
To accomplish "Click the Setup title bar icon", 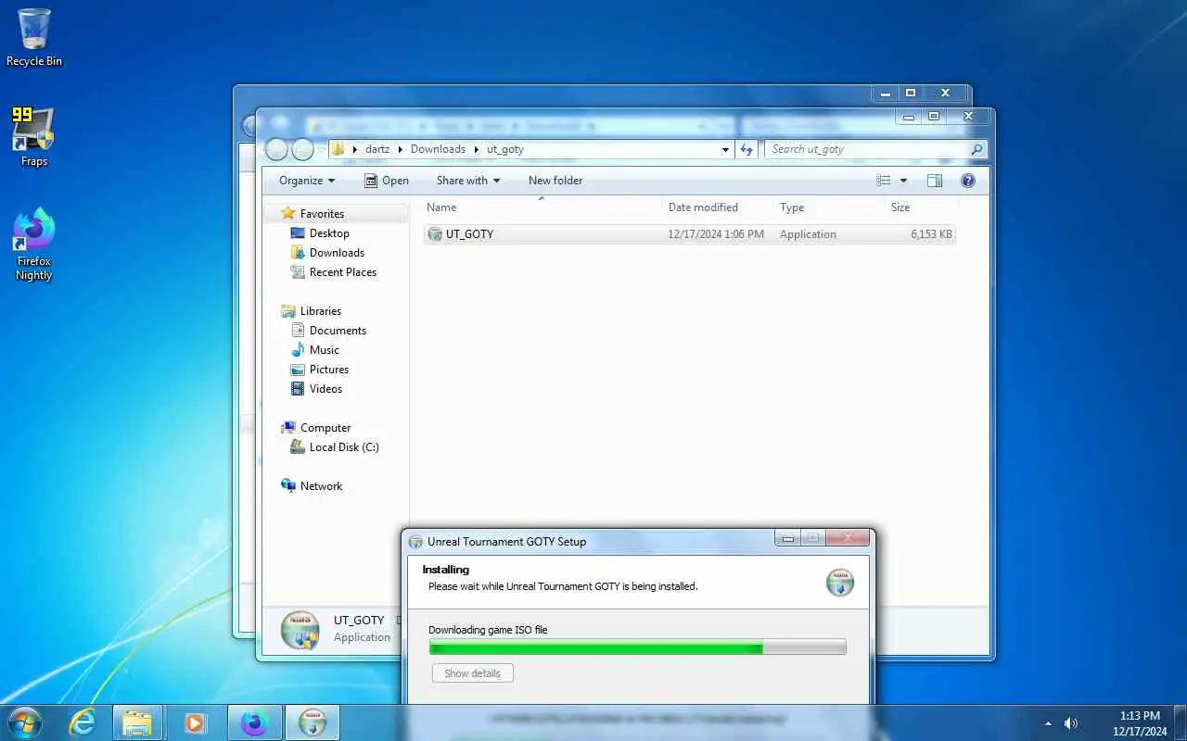I will tap(415, 542).
